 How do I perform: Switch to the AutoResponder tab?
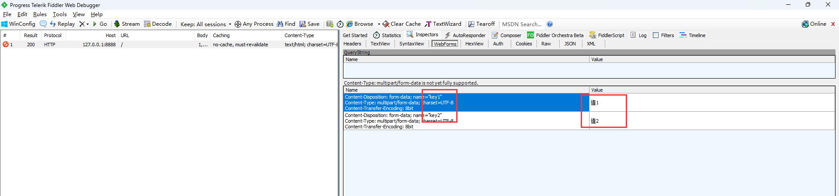(465, 35)
